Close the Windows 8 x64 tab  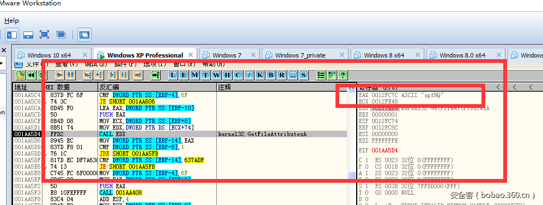(417, 55)
